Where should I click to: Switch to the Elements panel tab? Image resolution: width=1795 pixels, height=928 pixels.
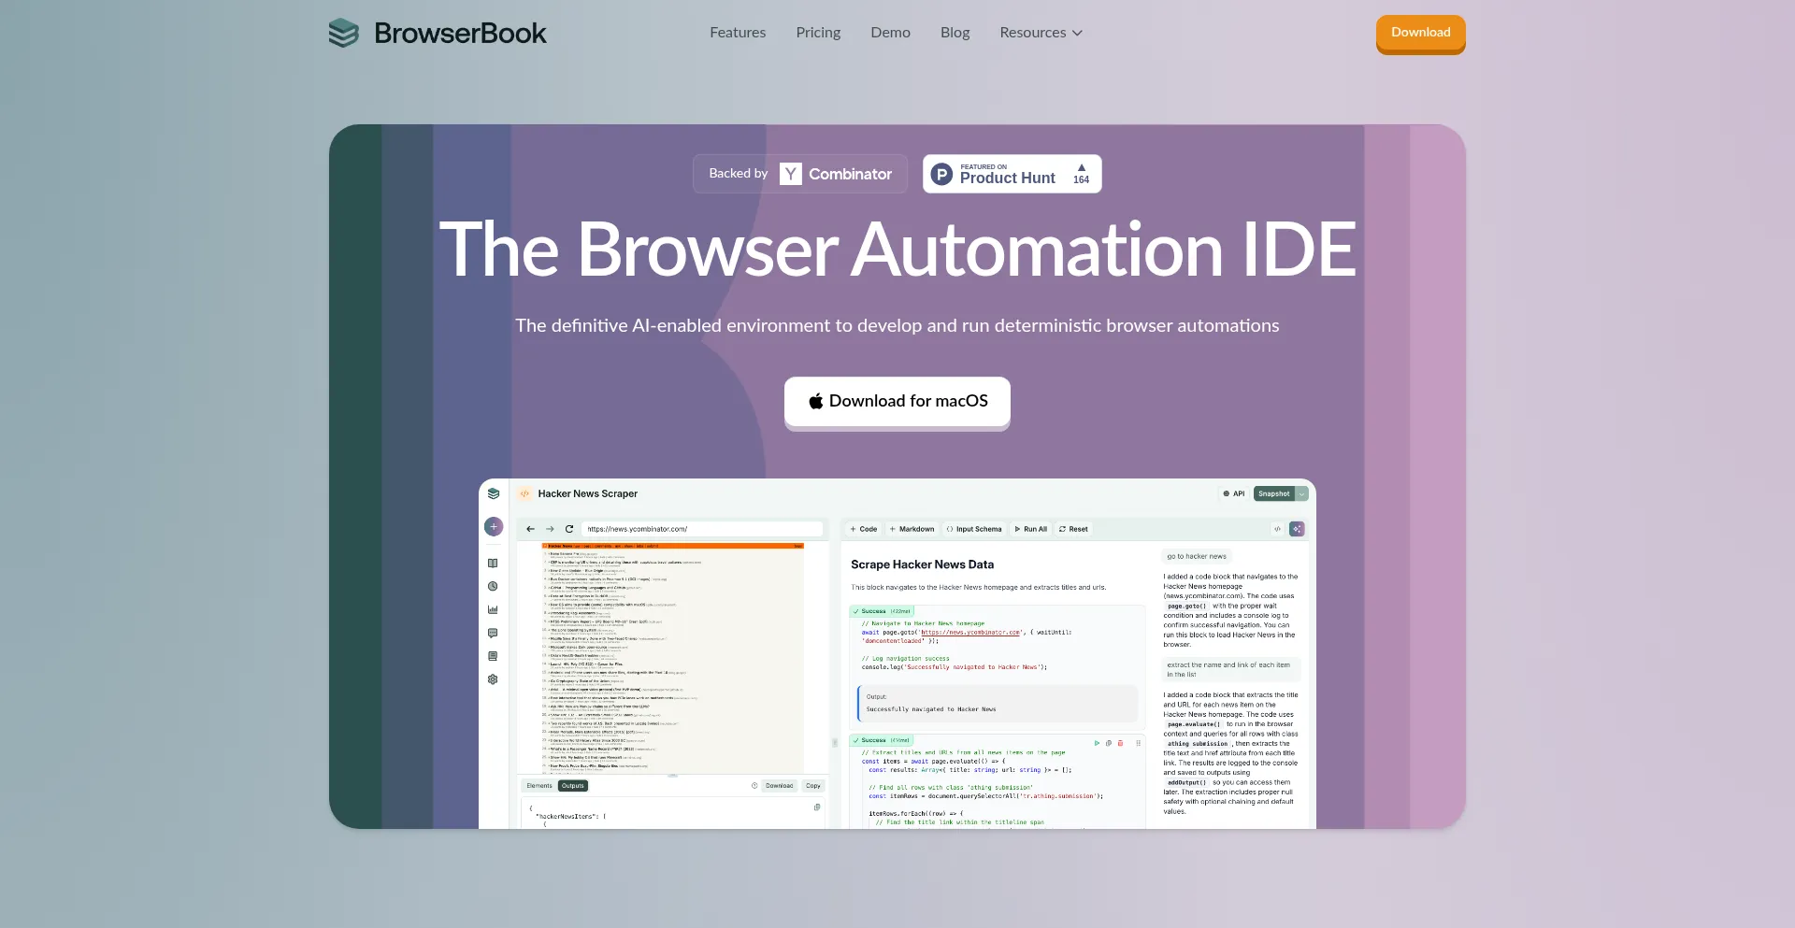coord(539,786)
